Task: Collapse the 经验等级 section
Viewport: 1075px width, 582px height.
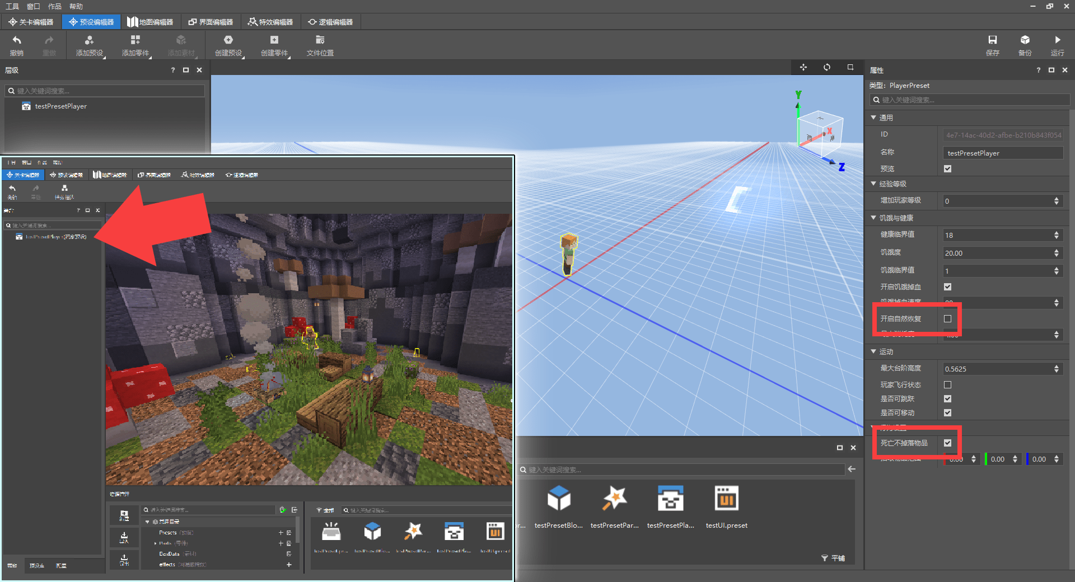Action: click(x=873, y=184)
